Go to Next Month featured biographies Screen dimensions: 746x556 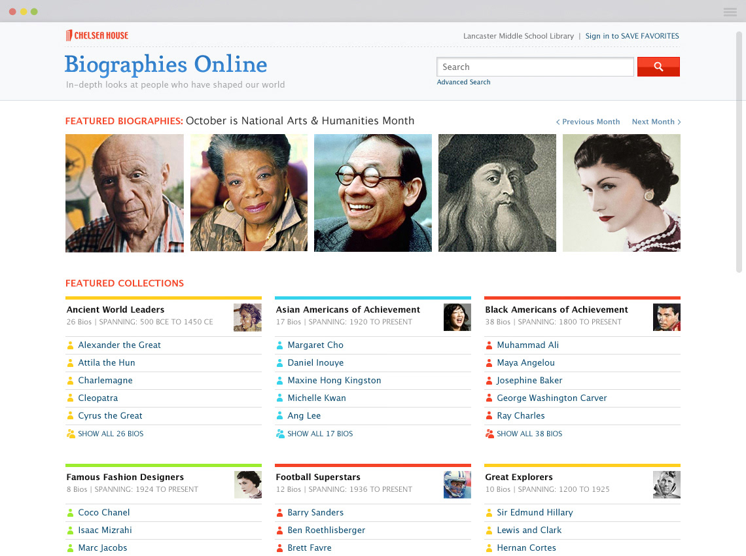pos(656,122)
